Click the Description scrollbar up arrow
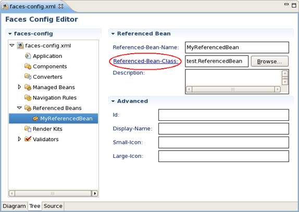The height and width of the screenshot is (212, 299). pos(285,73)
